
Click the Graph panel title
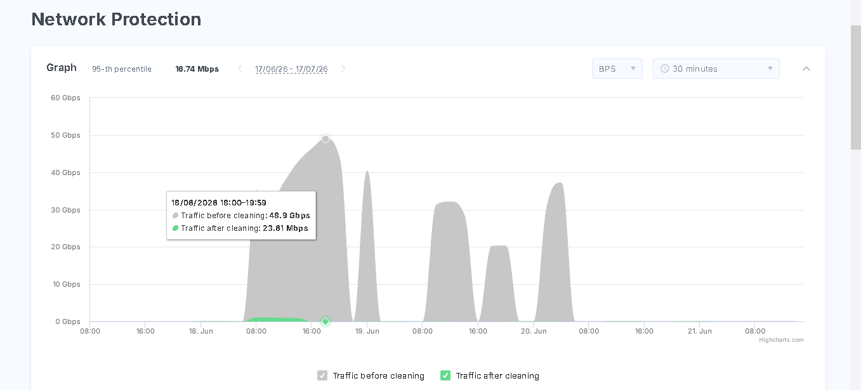click(62, 68)
